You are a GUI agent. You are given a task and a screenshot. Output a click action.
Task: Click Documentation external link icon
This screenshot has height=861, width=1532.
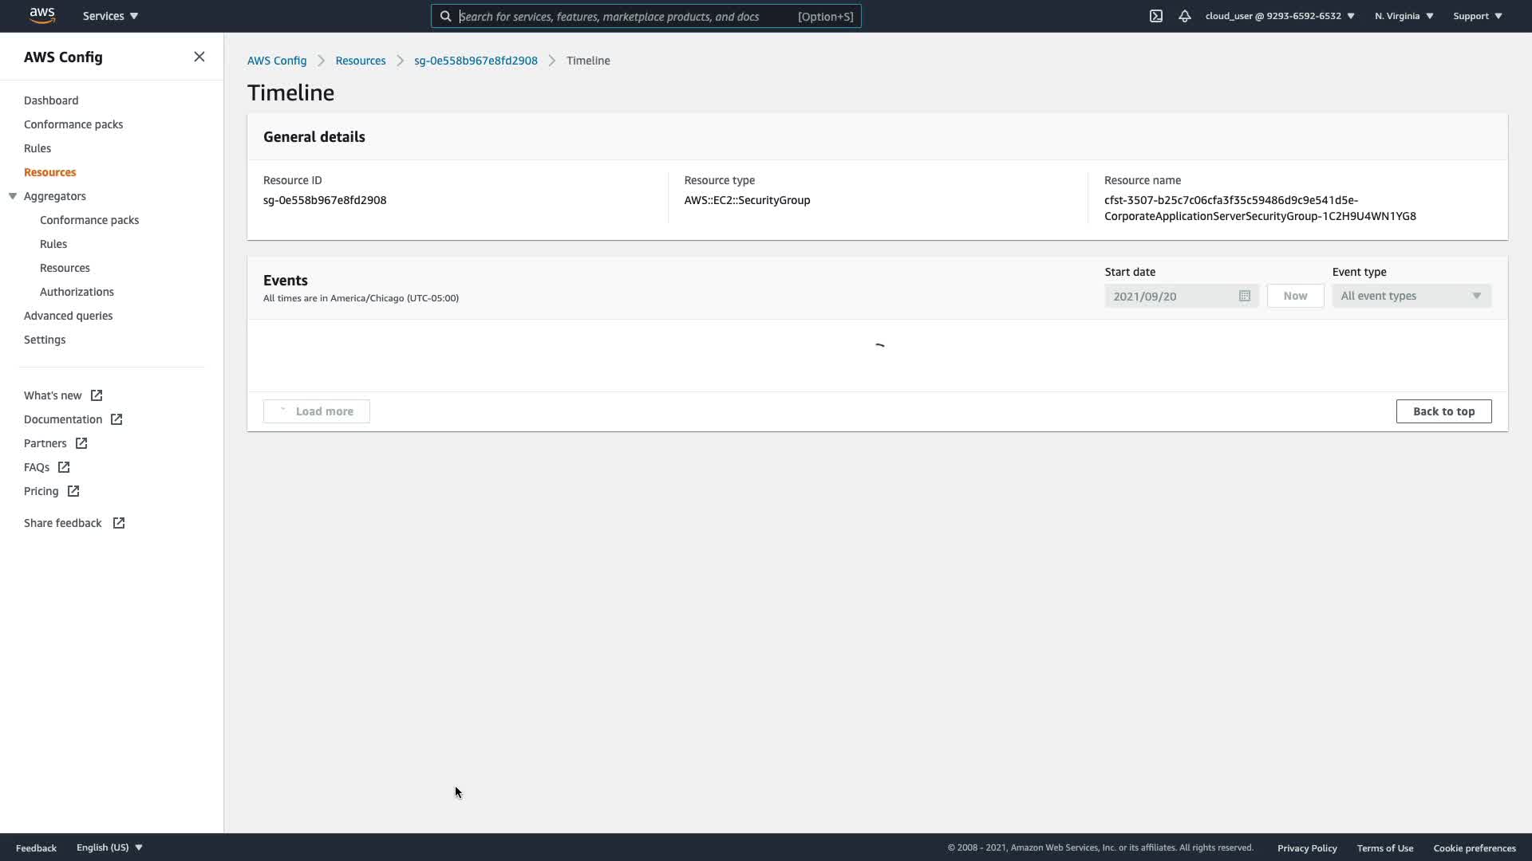[x=116, y=419]
